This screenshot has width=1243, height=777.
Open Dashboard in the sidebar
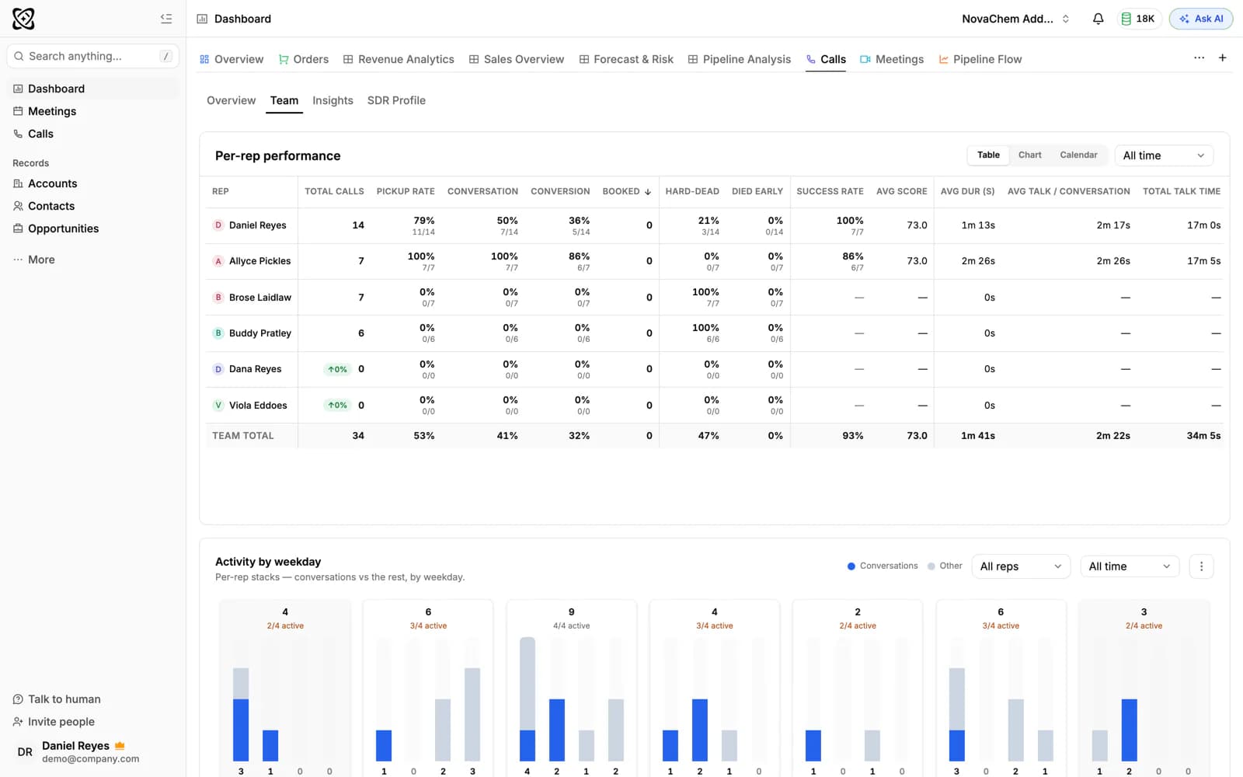point(93,89)
